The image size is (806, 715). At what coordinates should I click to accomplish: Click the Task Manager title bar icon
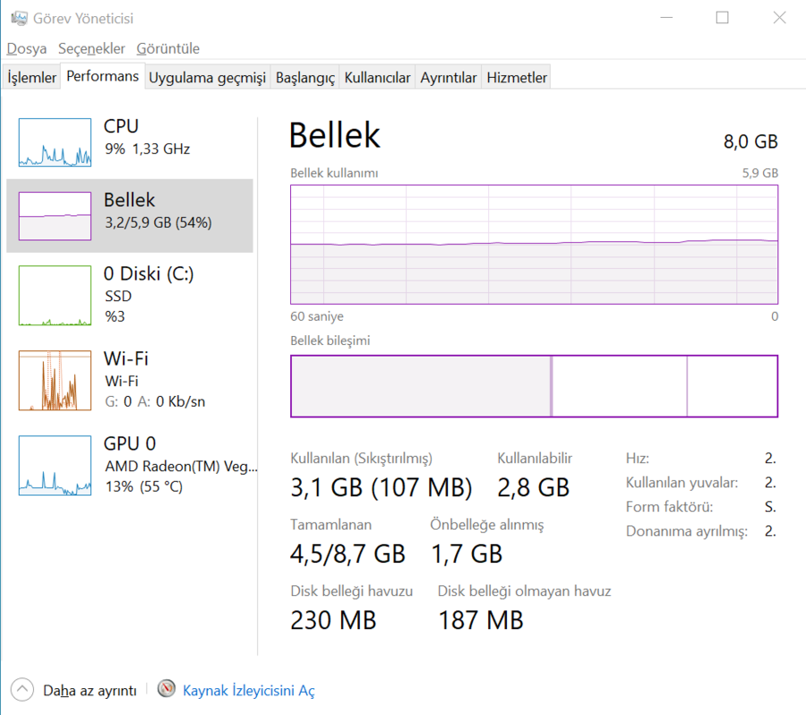click(18, 18)
